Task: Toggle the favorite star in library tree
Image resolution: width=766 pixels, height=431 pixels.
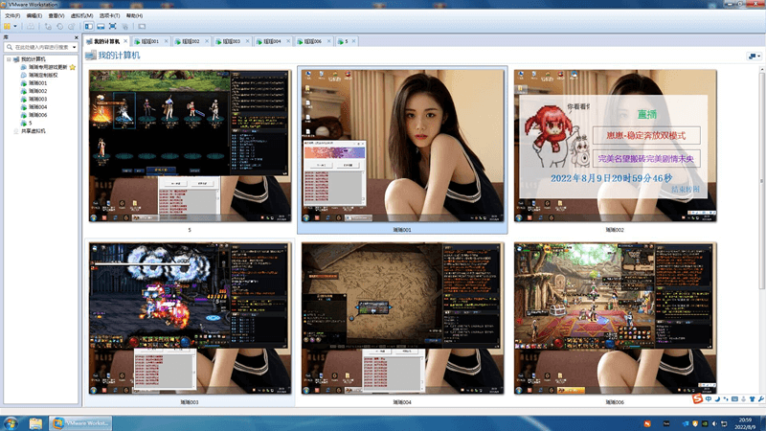Action: click(x=73, y=67)
